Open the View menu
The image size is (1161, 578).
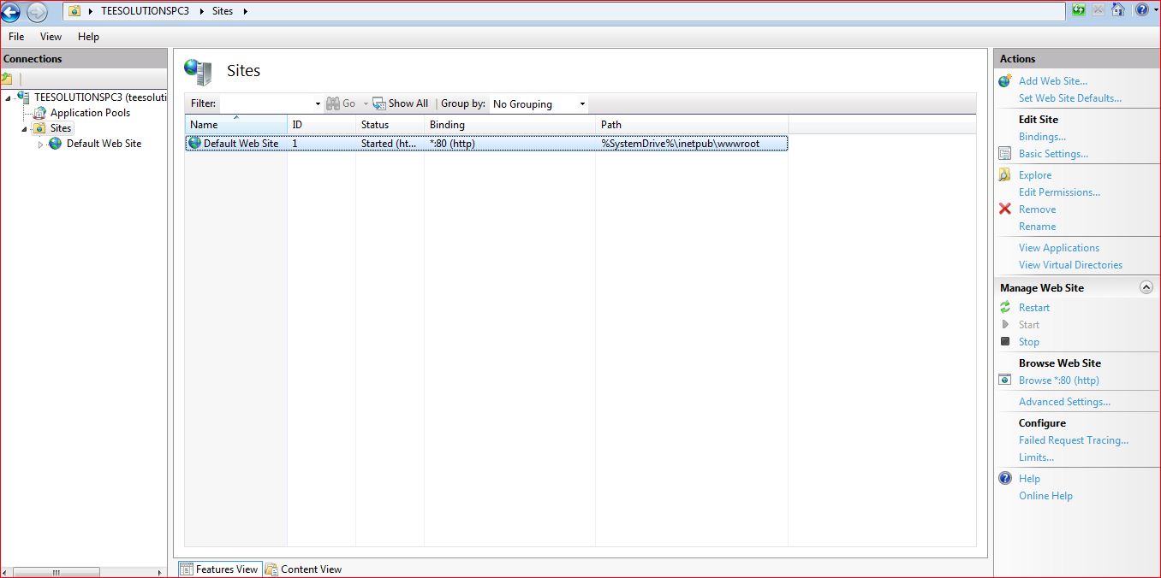(50, 37)
